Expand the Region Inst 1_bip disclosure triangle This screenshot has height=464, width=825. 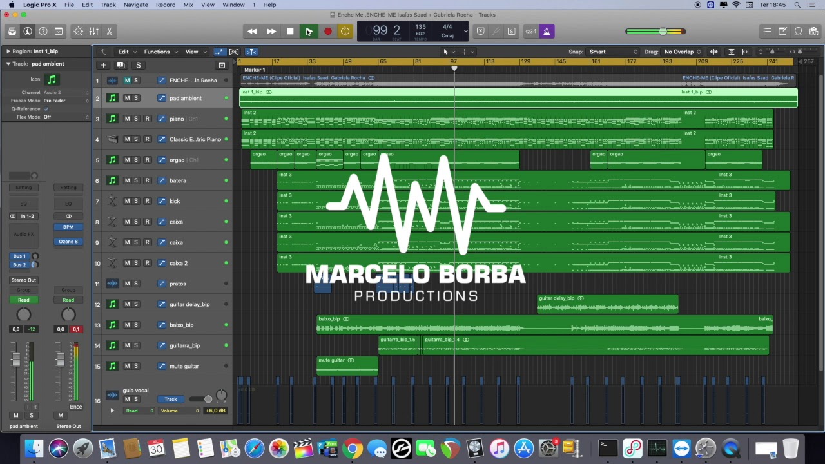pos(8,52)
